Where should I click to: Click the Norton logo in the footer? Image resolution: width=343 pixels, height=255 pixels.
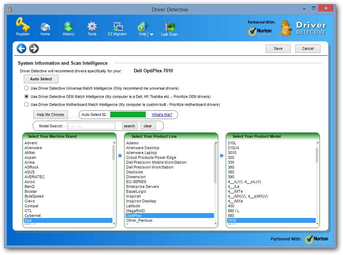(316, 239)
